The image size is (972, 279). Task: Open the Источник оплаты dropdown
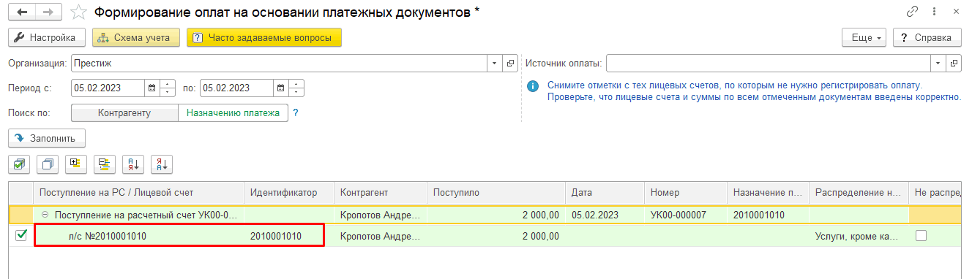[x=938, y=64]
